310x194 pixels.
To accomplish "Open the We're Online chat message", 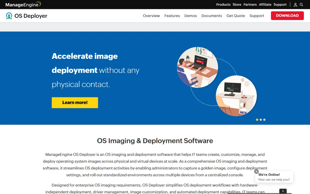I will point(274,177).
